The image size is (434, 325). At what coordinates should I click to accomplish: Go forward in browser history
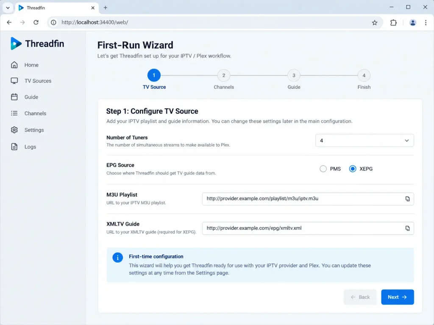pyautogui.click(x=22, y=22)
